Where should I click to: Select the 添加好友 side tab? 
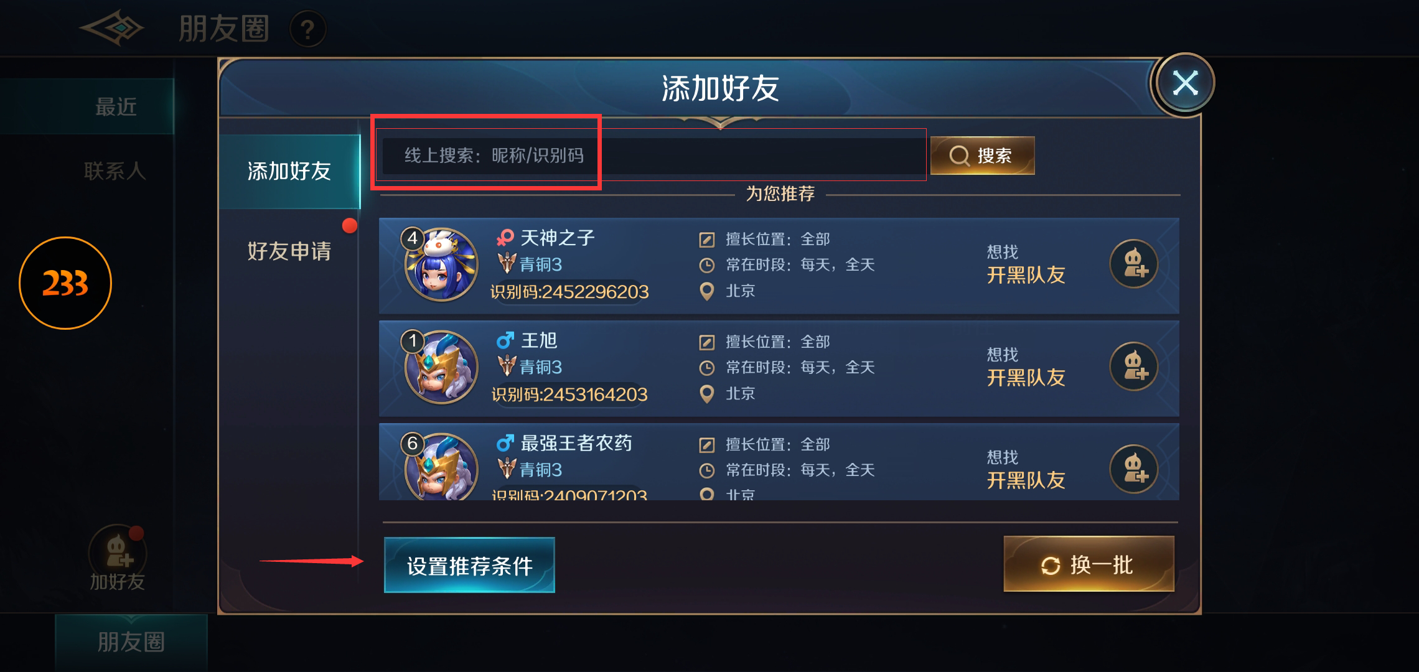(x=289, y=171)
